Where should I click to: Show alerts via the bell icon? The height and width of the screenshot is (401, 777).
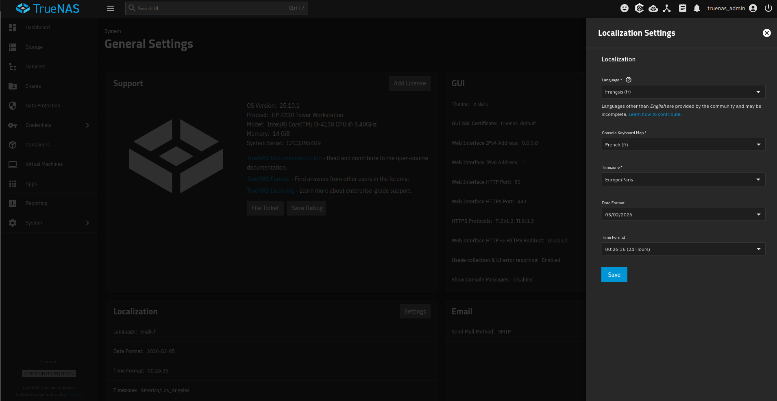click(697, 8)
